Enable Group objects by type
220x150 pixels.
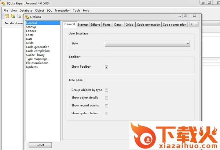106,90
